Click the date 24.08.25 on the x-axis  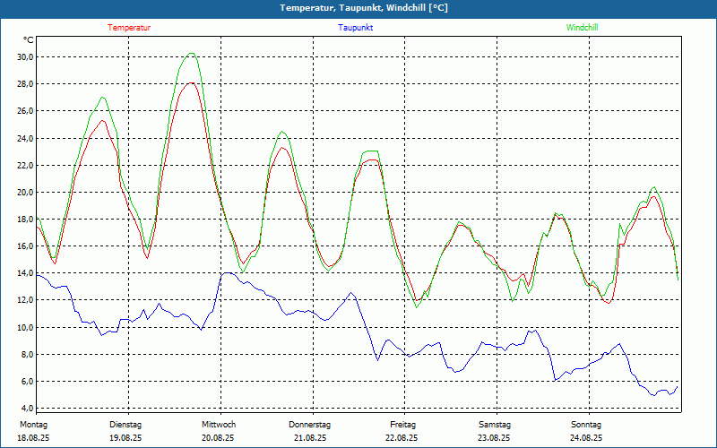pos(586,438)
